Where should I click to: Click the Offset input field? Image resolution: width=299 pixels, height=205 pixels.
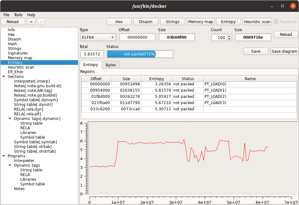pyautogui.click(x=137, y=37)
